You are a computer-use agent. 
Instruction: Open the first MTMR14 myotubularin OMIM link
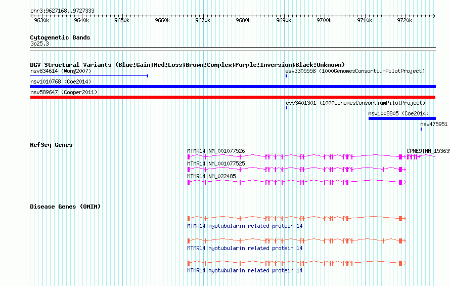245,226
